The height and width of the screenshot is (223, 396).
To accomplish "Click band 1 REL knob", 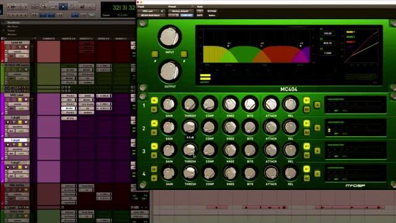I will pos(290,104).
